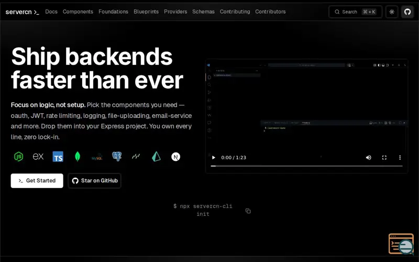The height and width of the screenshot is (262, 419).
Task: Copy the npx servercn-cli init command
Action: tap(248, 211)
